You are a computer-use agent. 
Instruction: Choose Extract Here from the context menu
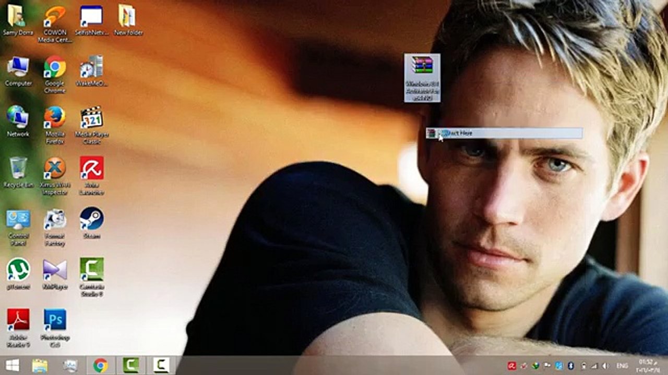point(504,133)
